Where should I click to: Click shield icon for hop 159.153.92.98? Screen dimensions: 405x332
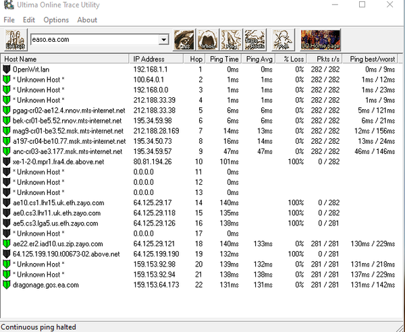pyautogui.click(x=7, y=265)
